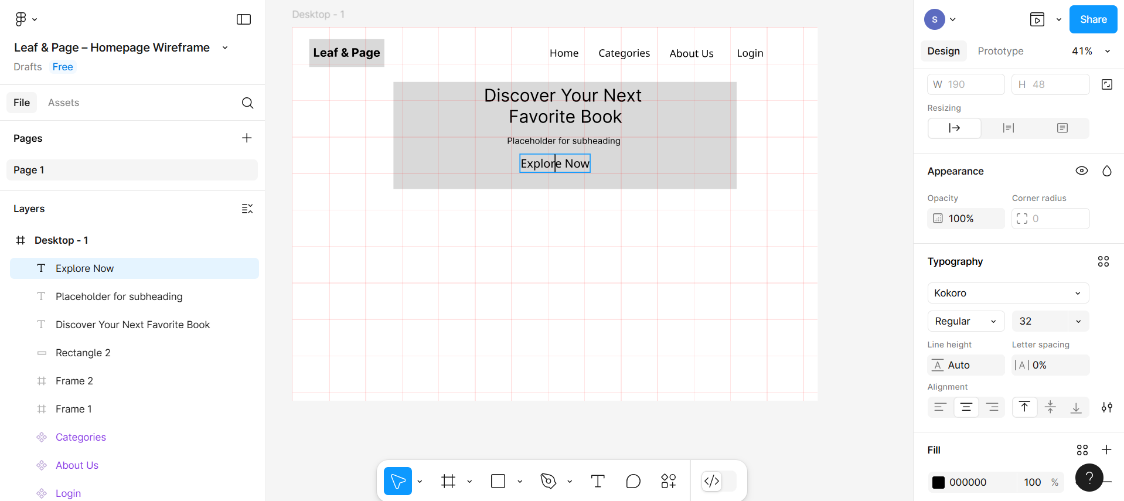Switch to the Assets tab
Screen dimensions: 1124x501
[x=63, y=103]
